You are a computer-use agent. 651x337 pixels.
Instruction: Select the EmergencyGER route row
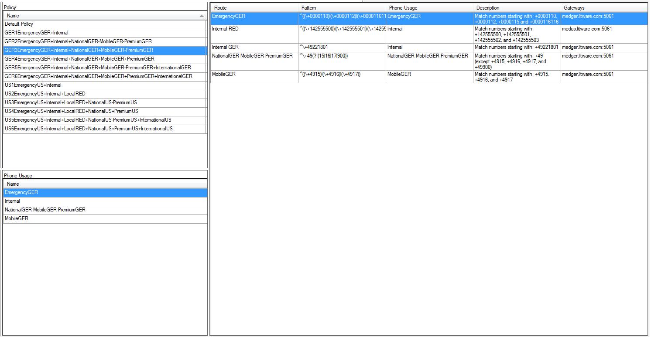pyautogui.click(x=429, y=19)
